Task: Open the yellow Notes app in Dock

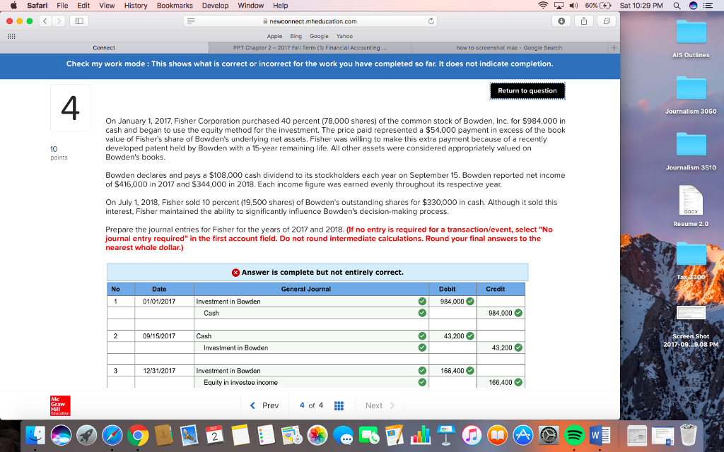Action: (x=240, y=435)
